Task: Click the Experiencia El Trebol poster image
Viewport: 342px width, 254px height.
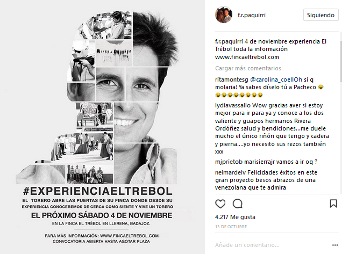Action: click(x=102, y=127)
